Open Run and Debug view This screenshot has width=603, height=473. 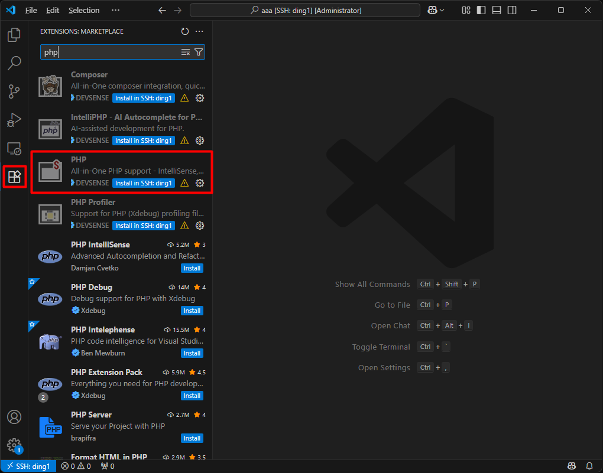[x=14, y=120]
